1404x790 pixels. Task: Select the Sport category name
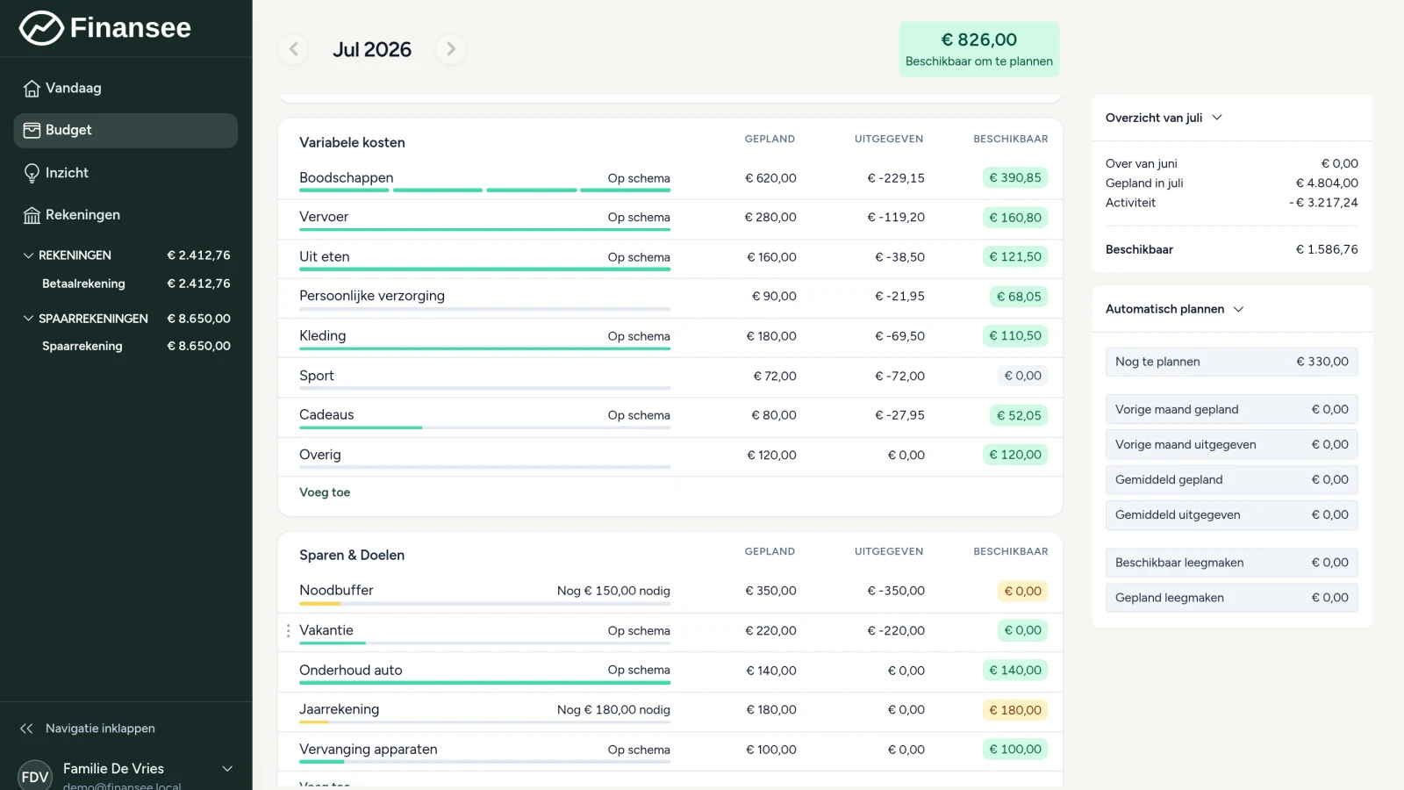(317, 376)
